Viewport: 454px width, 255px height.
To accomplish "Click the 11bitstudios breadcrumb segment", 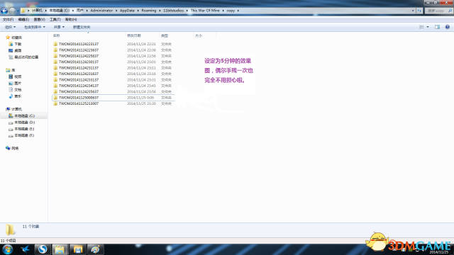I will coord(173,11).
